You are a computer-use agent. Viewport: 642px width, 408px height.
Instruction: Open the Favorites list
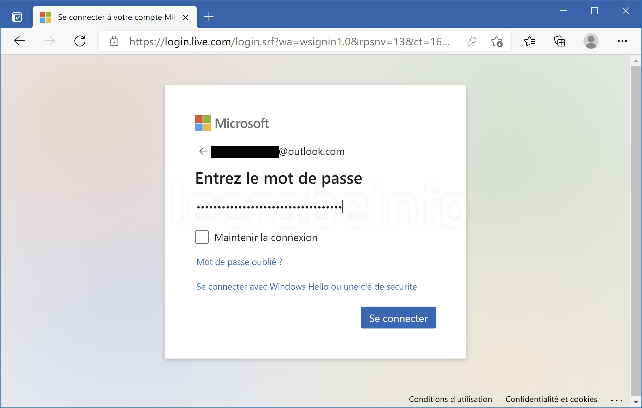click(x=530, y=41)
